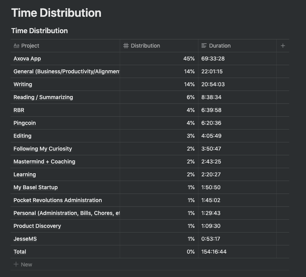Open the Axova App page
This screenshot has width=306, height=277.
click(x=27, y=59)
